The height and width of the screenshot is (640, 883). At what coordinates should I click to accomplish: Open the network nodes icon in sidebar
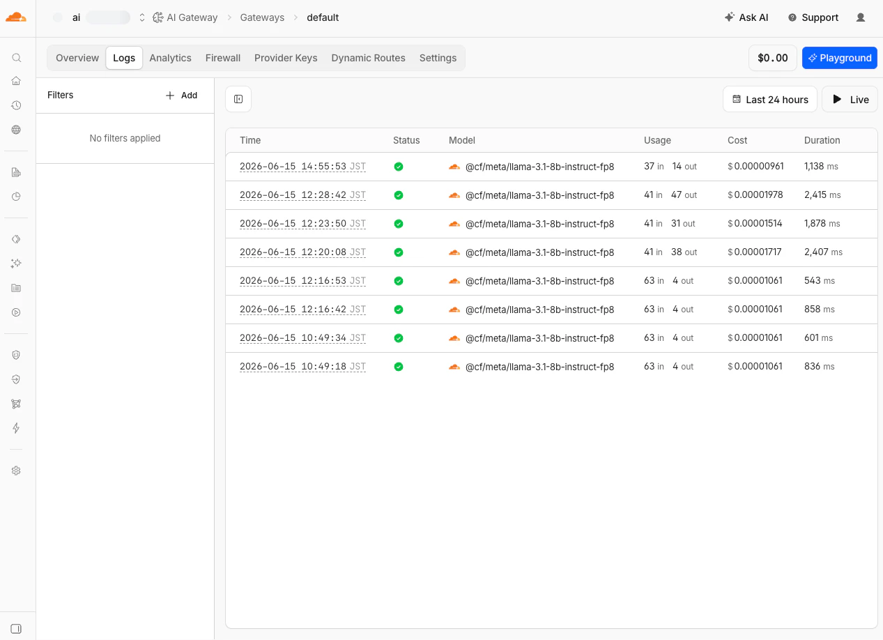[x=17, y=404]
